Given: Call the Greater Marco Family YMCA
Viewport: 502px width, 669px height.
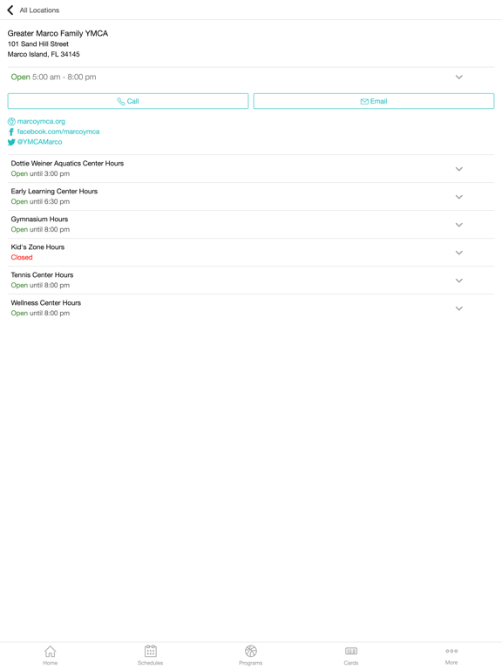Looking at the screenshot, I should click(128, 101).
